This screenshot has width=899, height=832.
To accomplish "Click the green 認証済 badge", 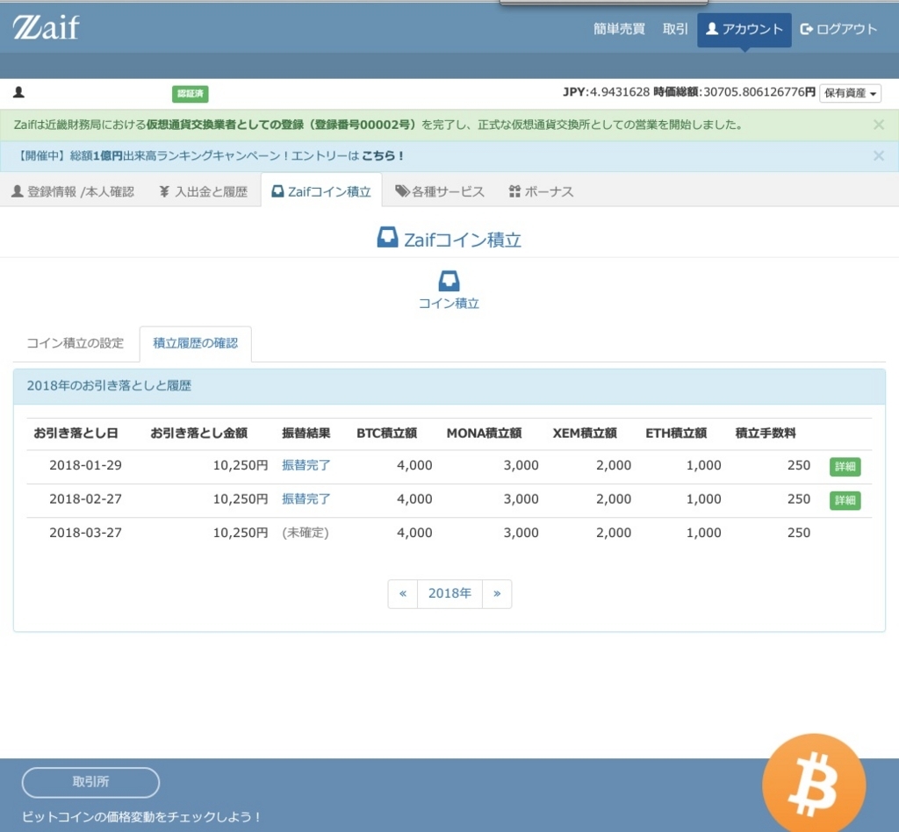I will [x=191, y=94].
